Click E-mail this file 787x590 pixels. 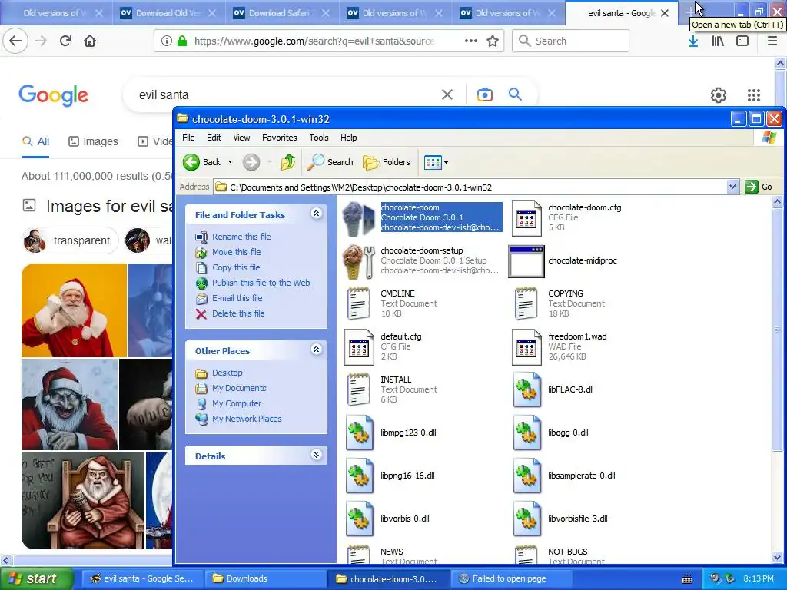point(237,298)
